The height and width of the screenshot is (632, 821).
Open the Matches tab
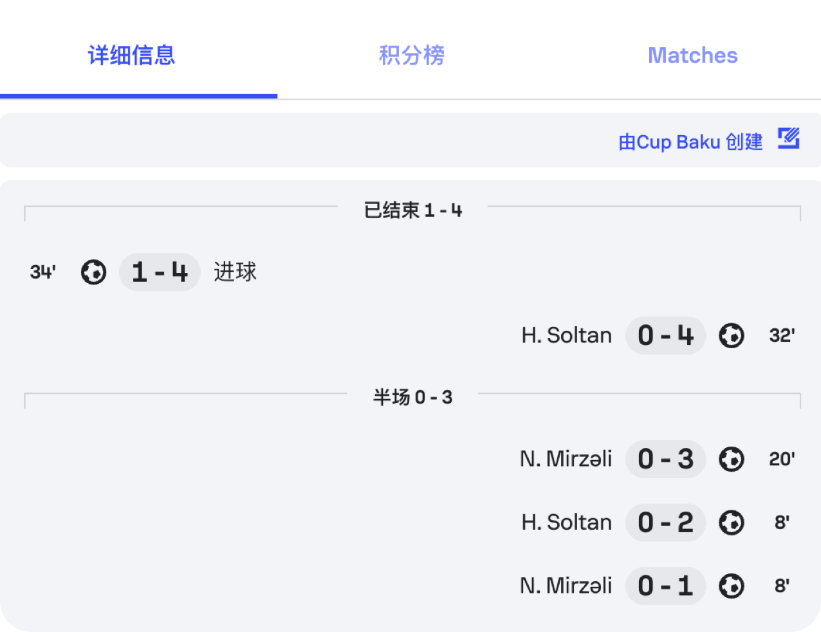click(x=692, y=55)
